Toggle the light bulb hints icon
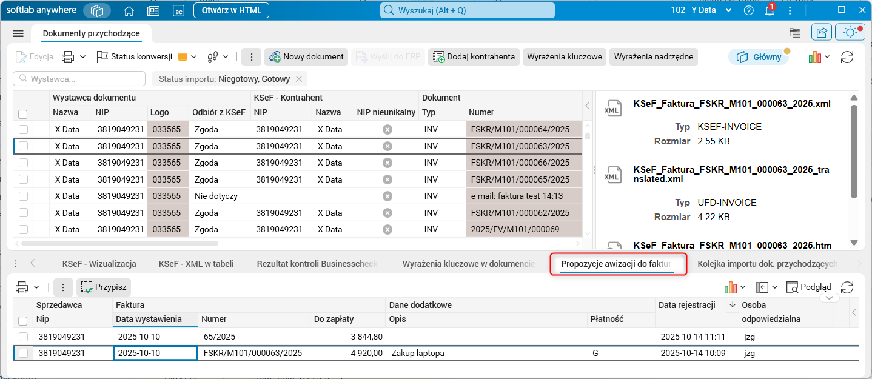The image size is (872, 379). [850, 33]
